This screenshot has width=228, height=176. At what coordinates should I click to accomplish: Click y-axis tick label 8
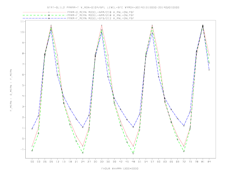coord(23,53)
